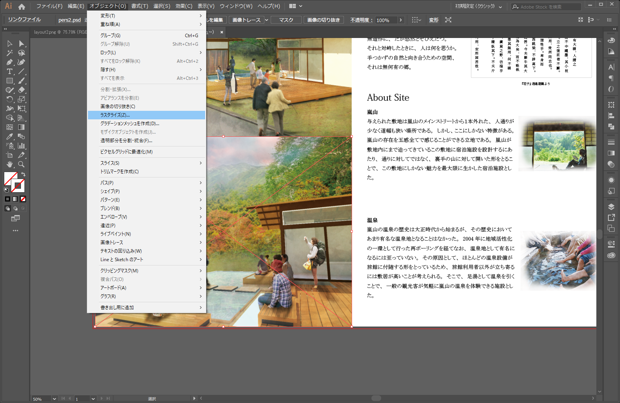Select the Blend tool
The image size is (620, 403).
tap(22, 136)
